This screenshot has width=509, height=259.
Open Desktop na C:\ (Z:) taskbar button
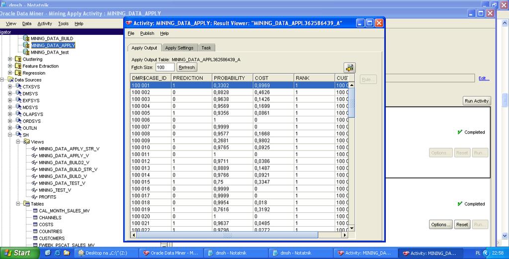click(106, 253)
